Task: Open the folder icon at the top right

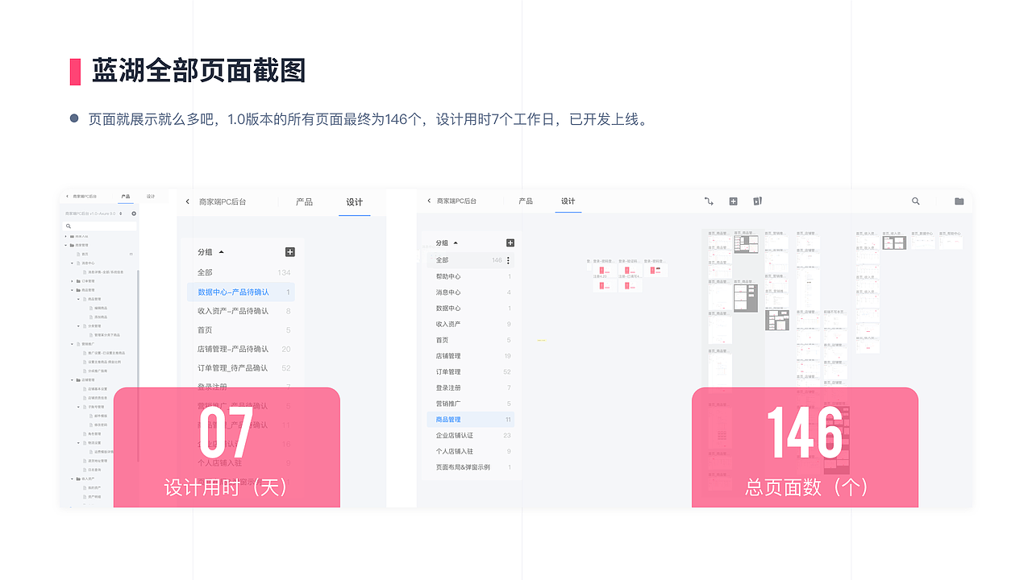Action: coord(958,201)
